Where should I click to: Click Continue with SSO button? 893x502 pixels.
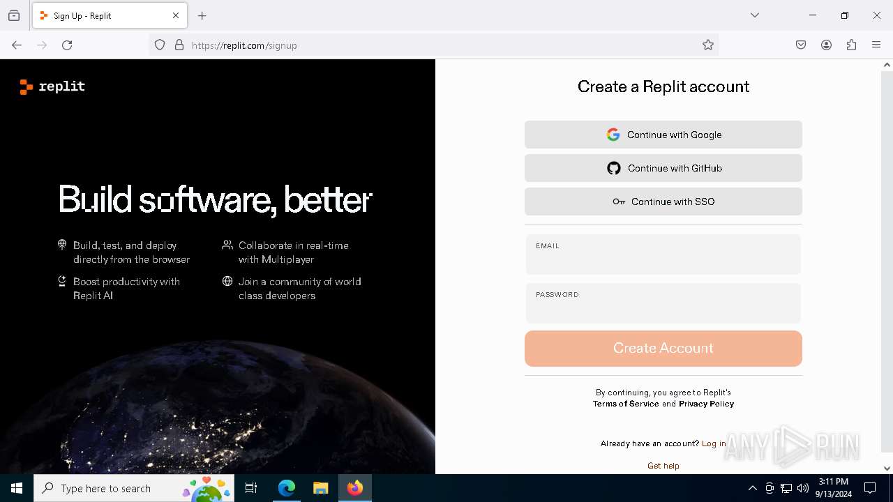point(663,201)
